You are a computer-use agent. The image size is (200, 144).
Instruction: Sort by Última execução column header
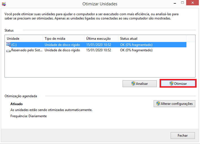pyautogui.click(x=101, y=39)
